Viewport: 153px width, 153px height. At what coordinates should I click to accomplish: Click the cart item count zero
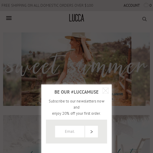(x=151, y=6)
